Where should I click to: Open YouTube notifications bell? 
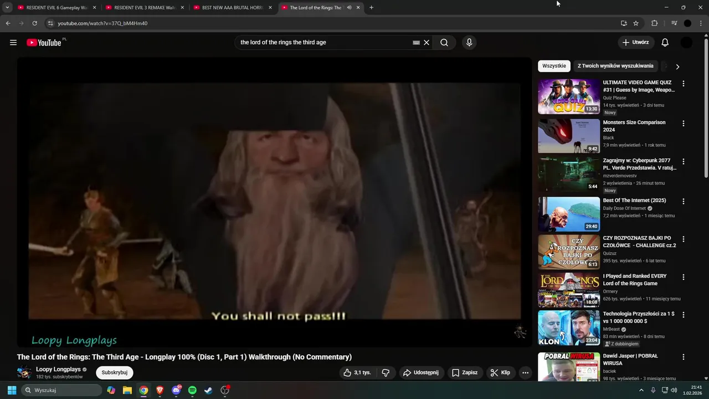pos(665,43)
